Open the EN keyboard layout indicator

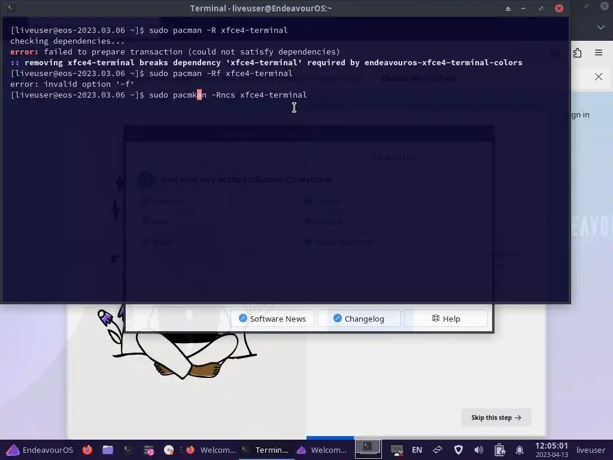click(417, 450)
